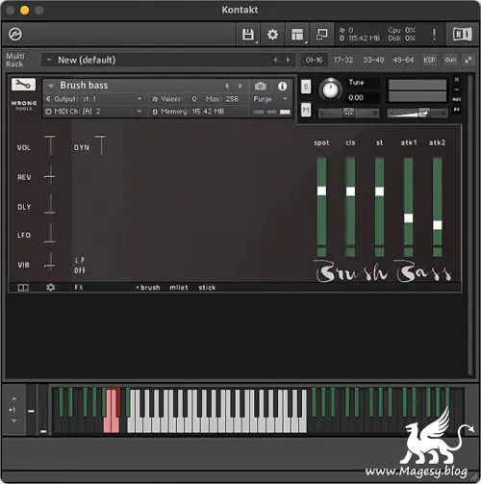Click the rack collapse arrows icon
Viewport: 481px width, 484px height.
click(468, 60)
